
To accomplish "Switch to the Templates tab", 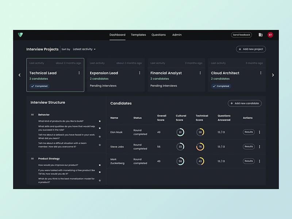I will (138, 35).
